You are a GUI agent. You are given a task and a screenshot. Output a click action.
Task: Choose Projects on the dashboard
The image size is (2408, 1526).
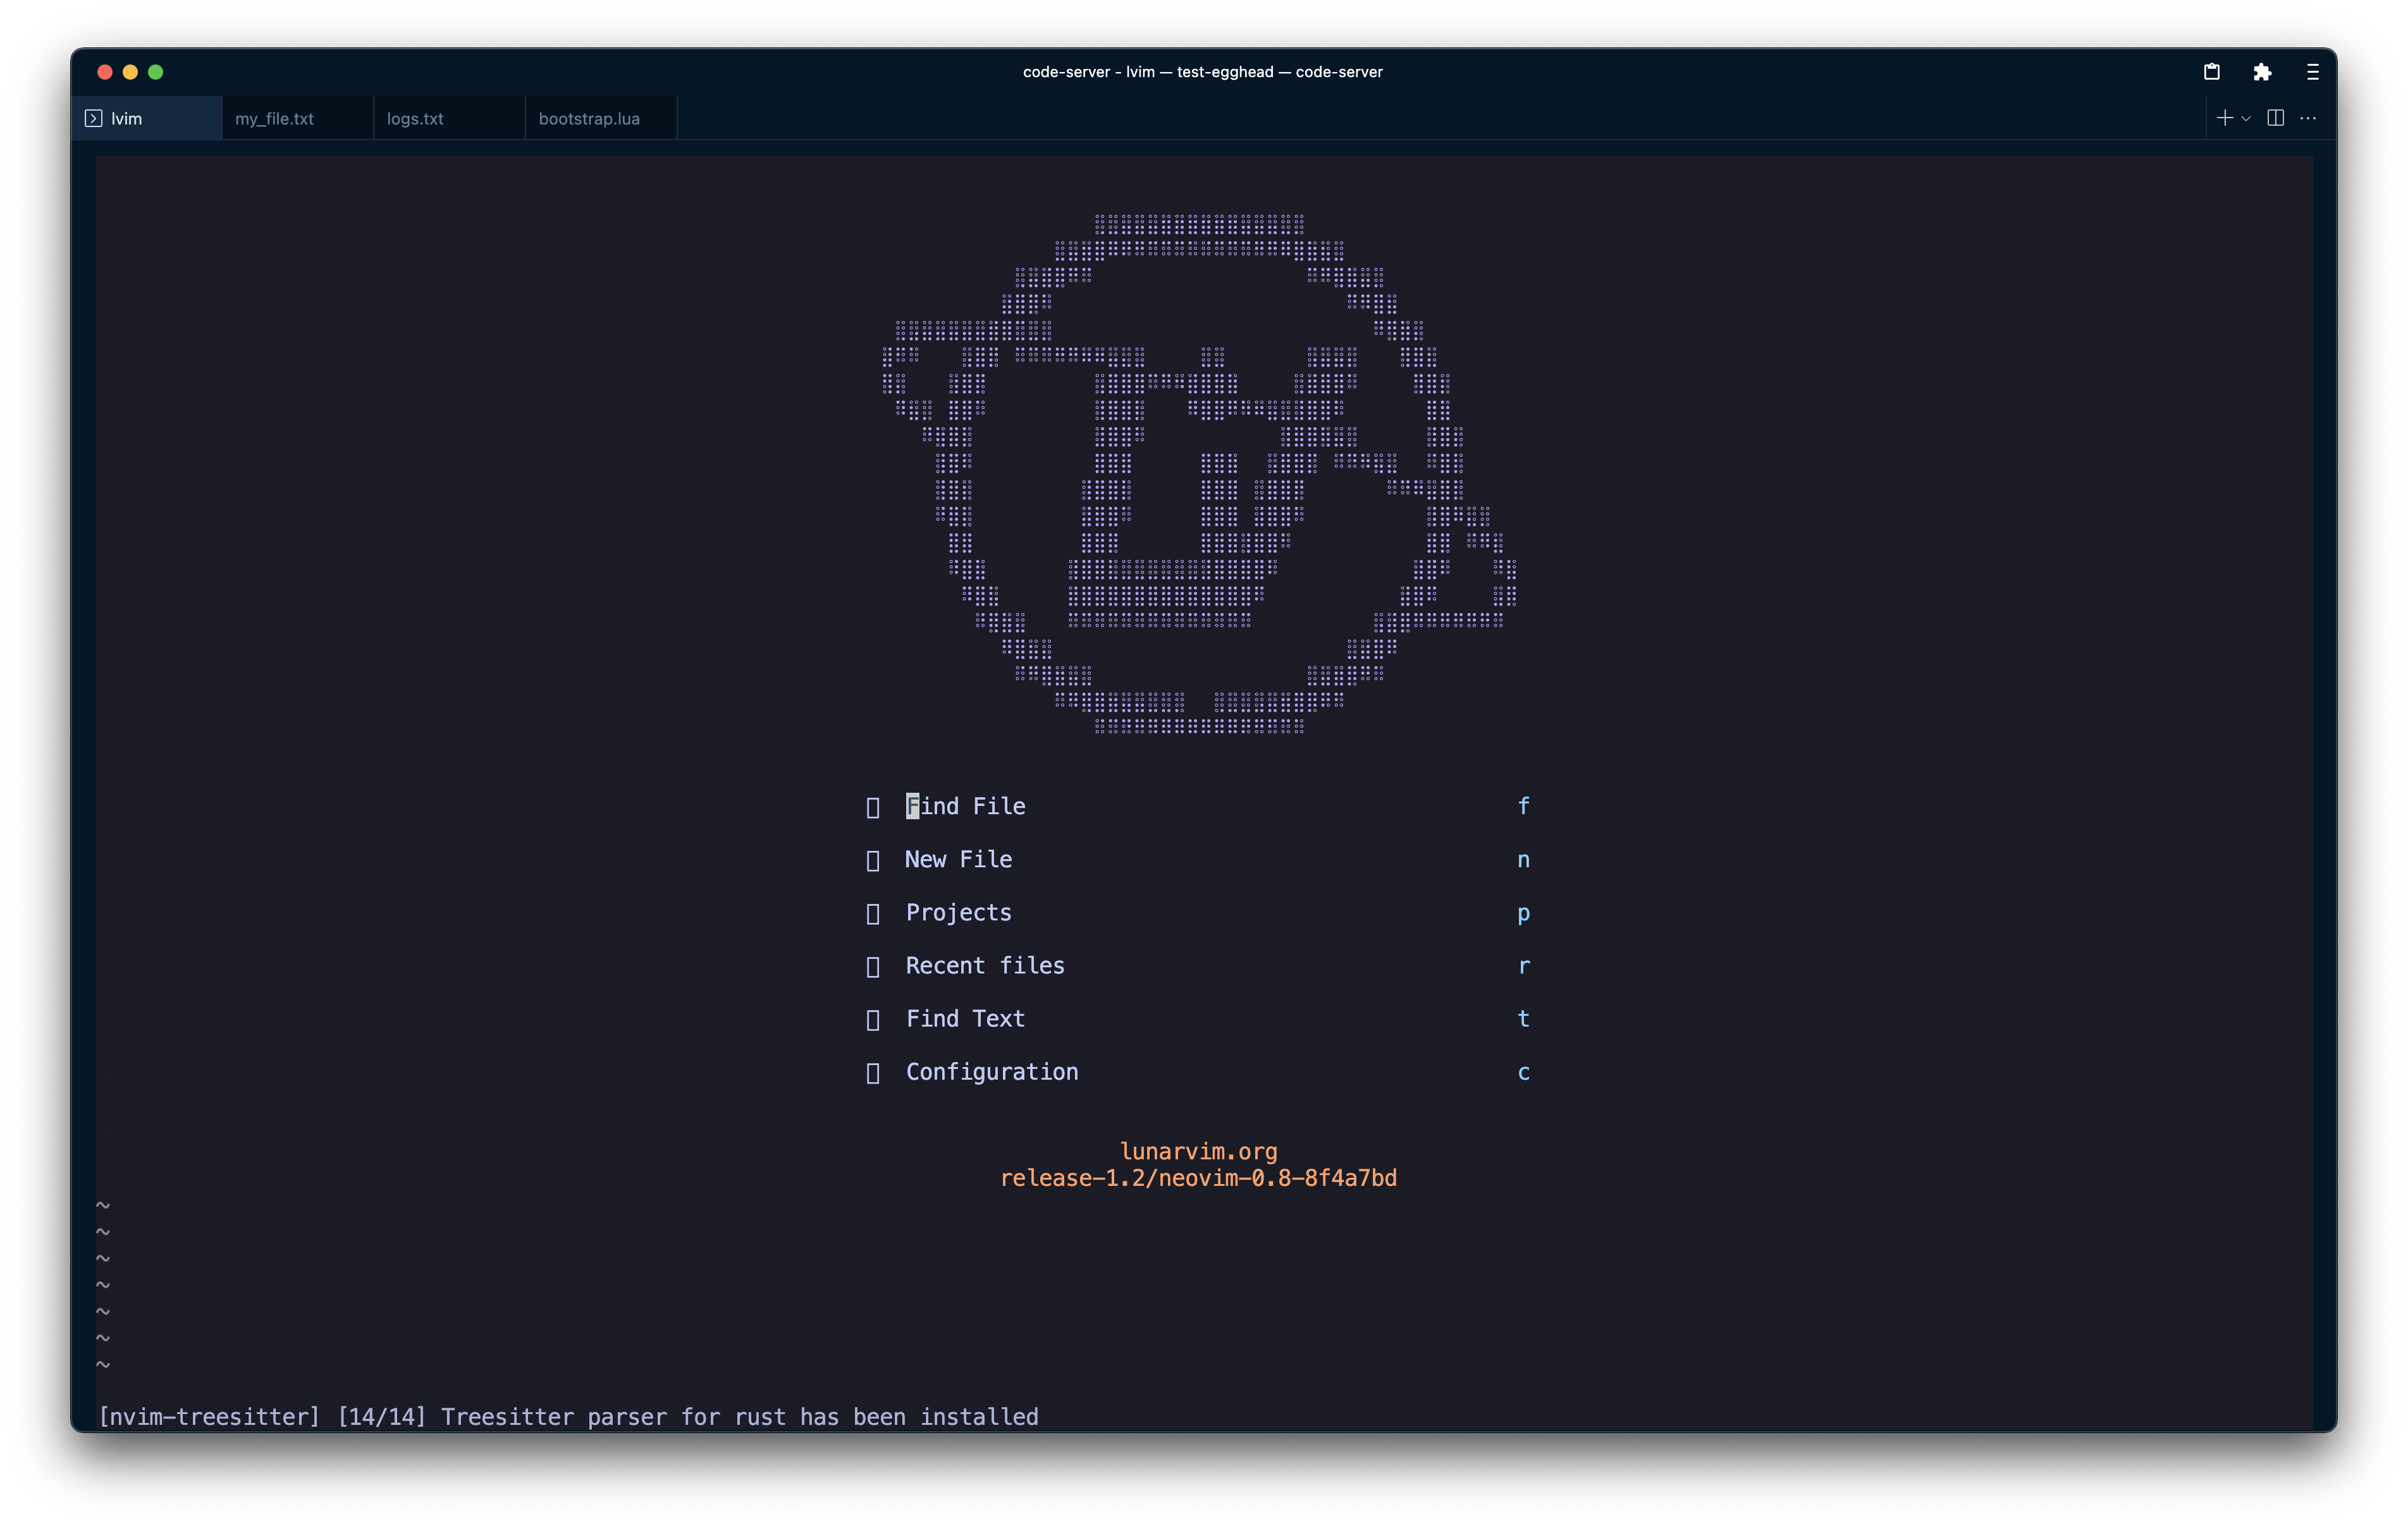[x=957, y=912]
